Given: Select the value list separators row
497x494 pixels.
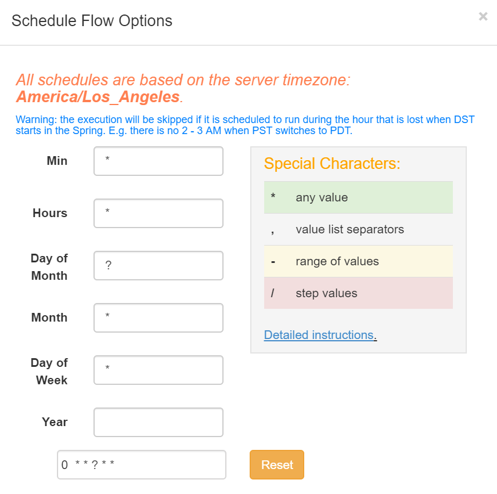Looking at the screenshot, I should click(358, 229).
